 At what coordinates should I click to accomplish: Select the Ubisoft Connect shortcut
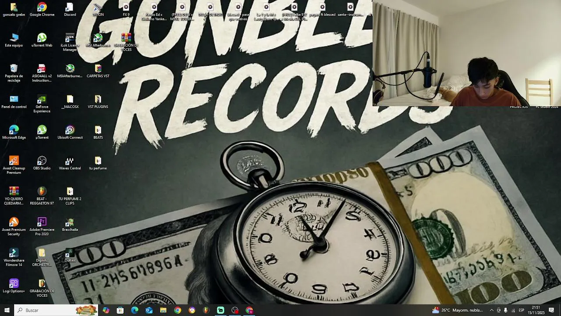pyautogui.click(x=70, y=133)
